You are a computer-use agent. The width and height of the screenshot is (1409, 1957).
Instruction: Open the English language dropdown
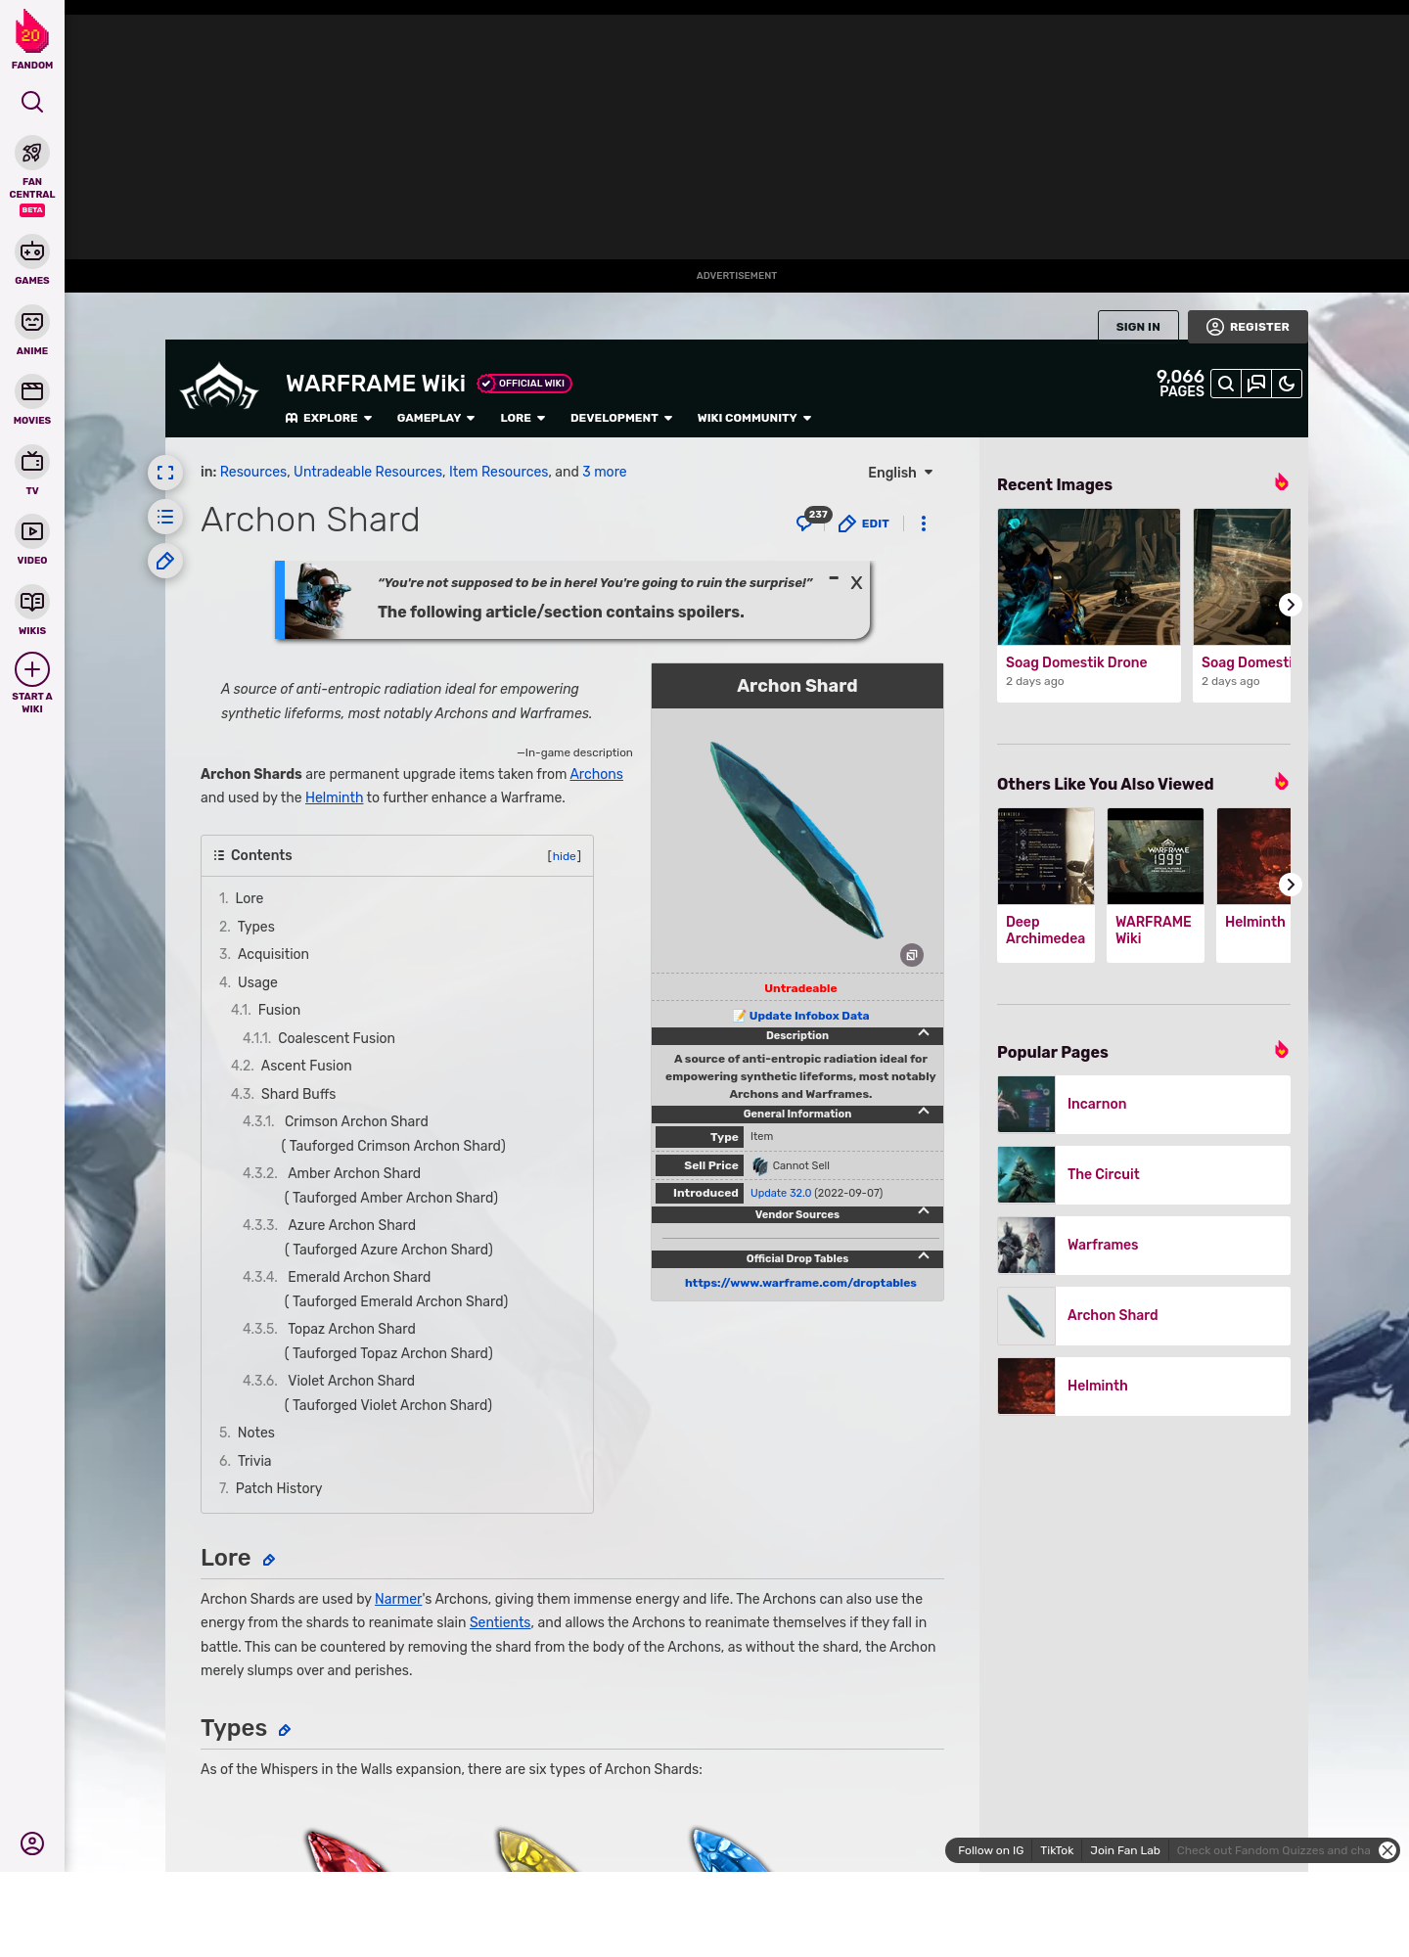(x=900, y=473)
